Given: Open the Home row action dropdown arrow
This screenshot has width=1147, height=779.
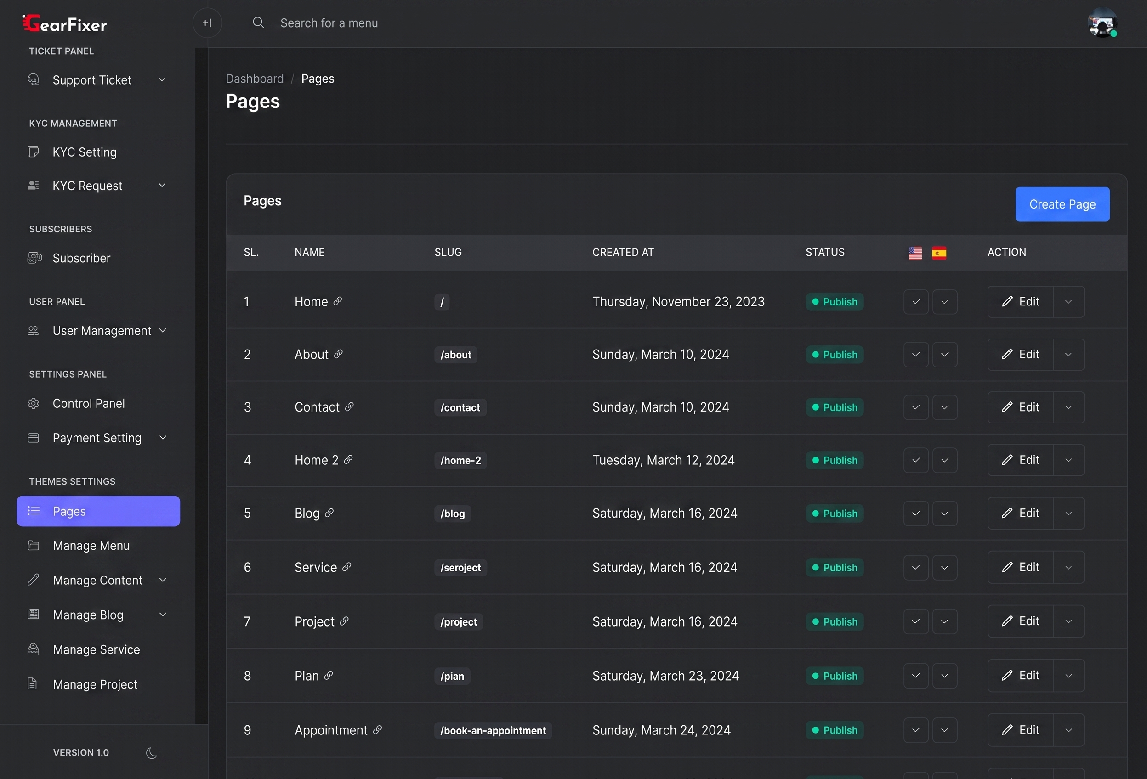Looking at the screenshot, I should (x=1068, y=301).
